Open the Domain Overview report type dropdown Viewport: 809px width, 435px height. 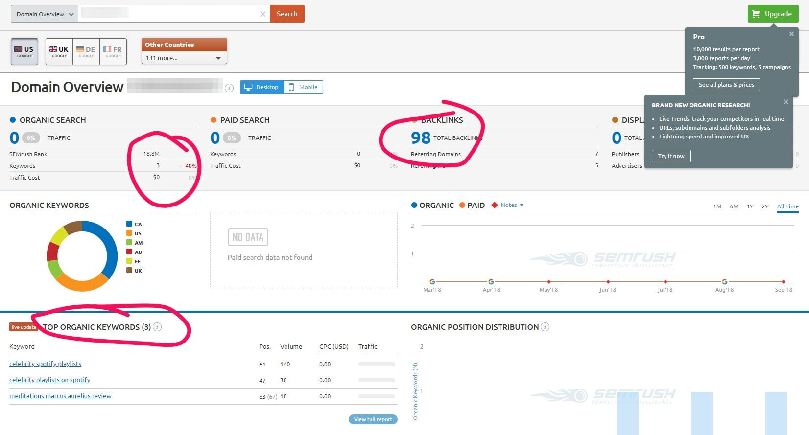tap(44, 14)
